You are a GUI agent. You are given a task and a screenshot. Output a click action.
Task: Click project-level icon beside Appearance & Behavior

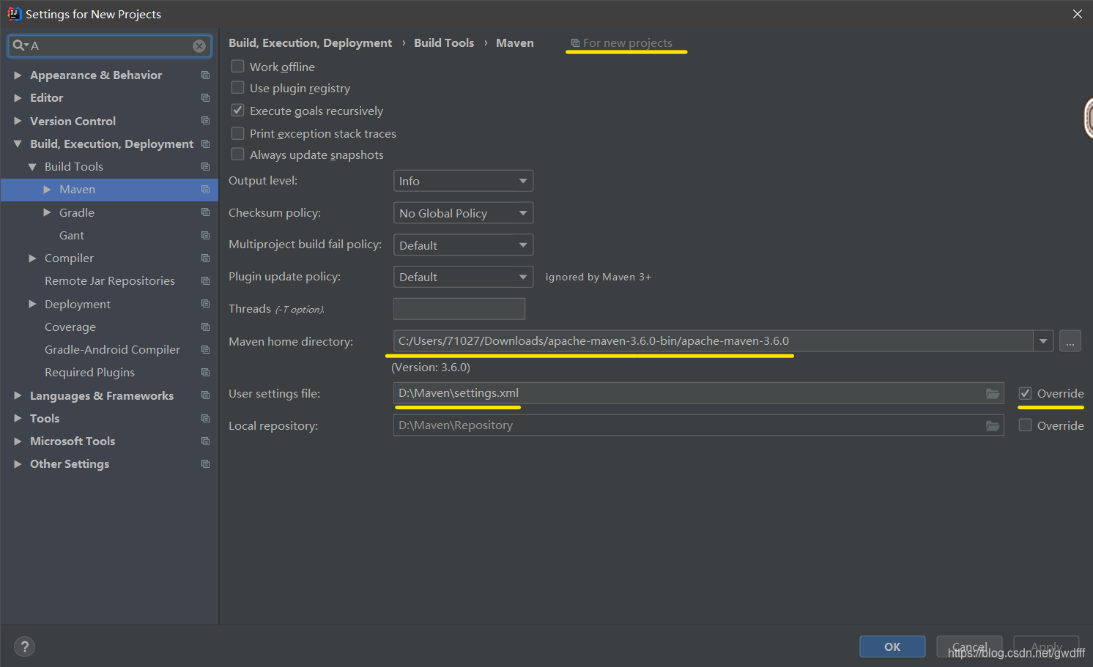[205, 75]
